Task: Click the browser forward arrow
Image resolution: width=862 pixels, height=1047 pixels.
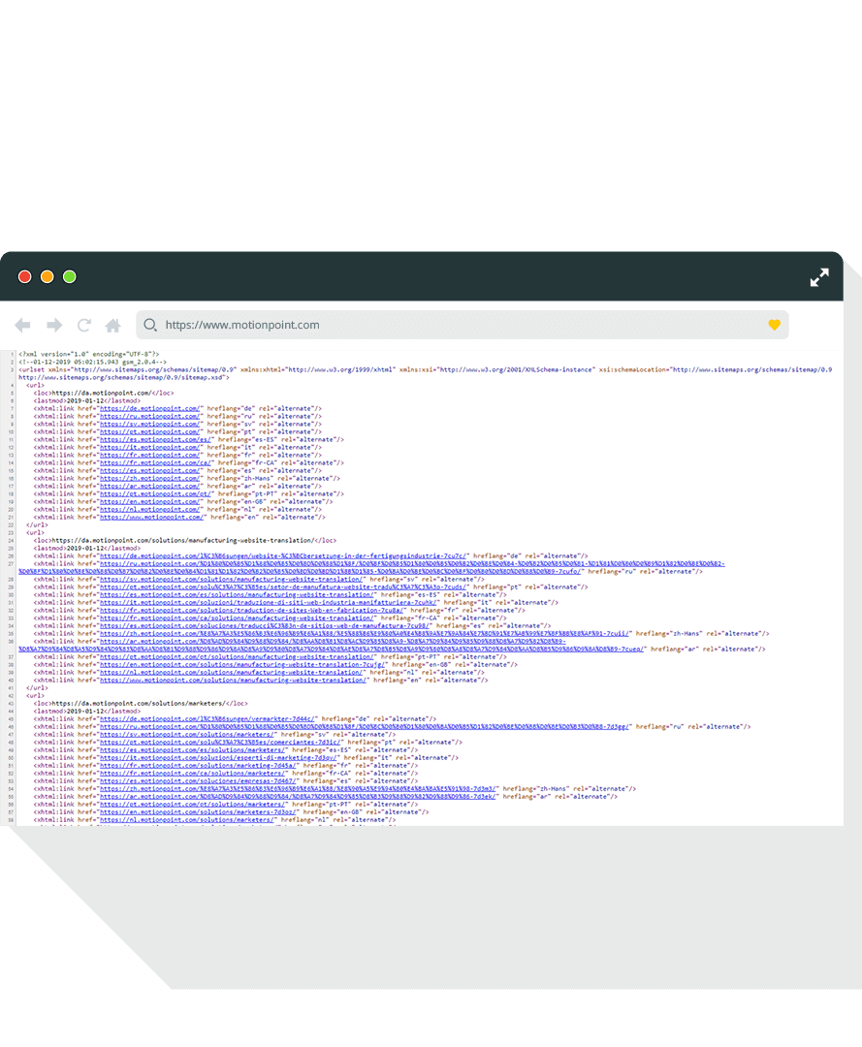Action: pos(54,325)
